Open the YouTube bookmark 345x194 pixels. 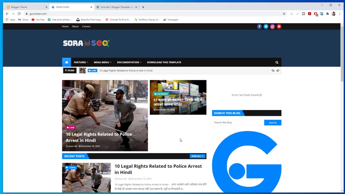(x=38, y=20)
